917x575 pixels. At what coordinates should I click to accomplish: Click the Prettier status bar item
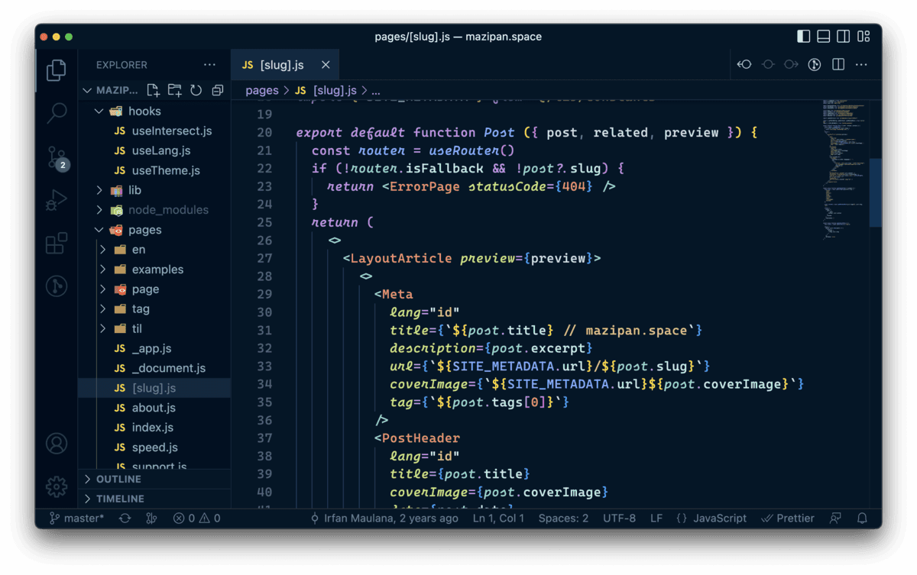pyautogui.click(x=789, y=518)
